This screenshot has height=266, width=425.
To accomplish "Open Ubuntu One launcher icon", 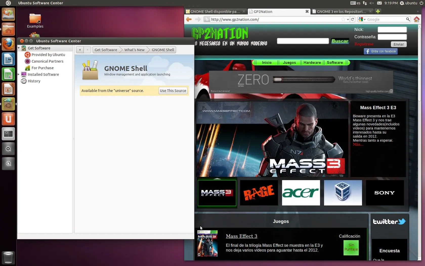I will pyautogui.click(x=8, y=119).
